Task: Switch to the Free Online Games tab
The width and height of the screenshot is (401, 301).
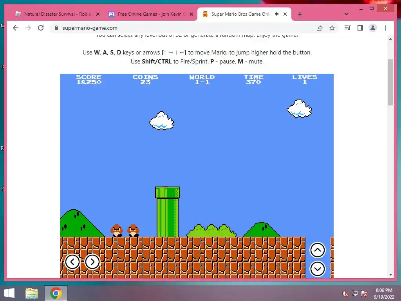Action: 151,14
